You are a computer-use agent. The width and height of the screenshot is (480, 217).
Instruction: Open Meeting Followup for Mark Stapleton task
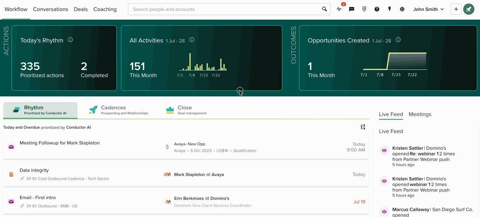(x=60, y=143)
